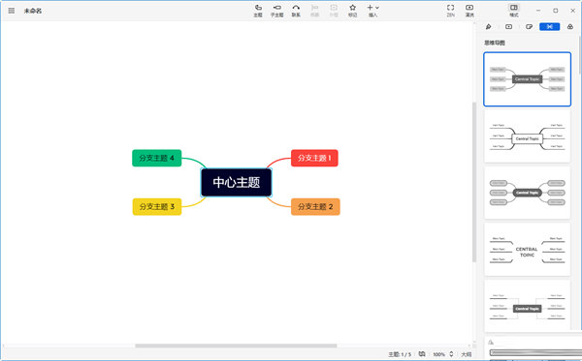Toggle the Format (格式) side panel
This screenshot has width=582, height=361.
514,11
